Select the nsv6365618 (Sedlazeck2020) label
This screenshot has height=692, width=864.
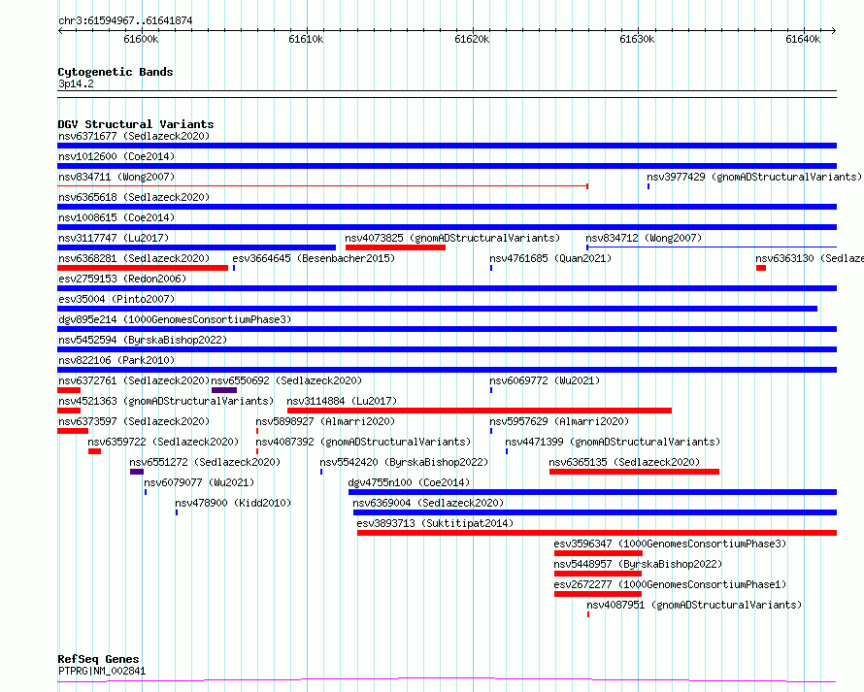click(134, 197)
